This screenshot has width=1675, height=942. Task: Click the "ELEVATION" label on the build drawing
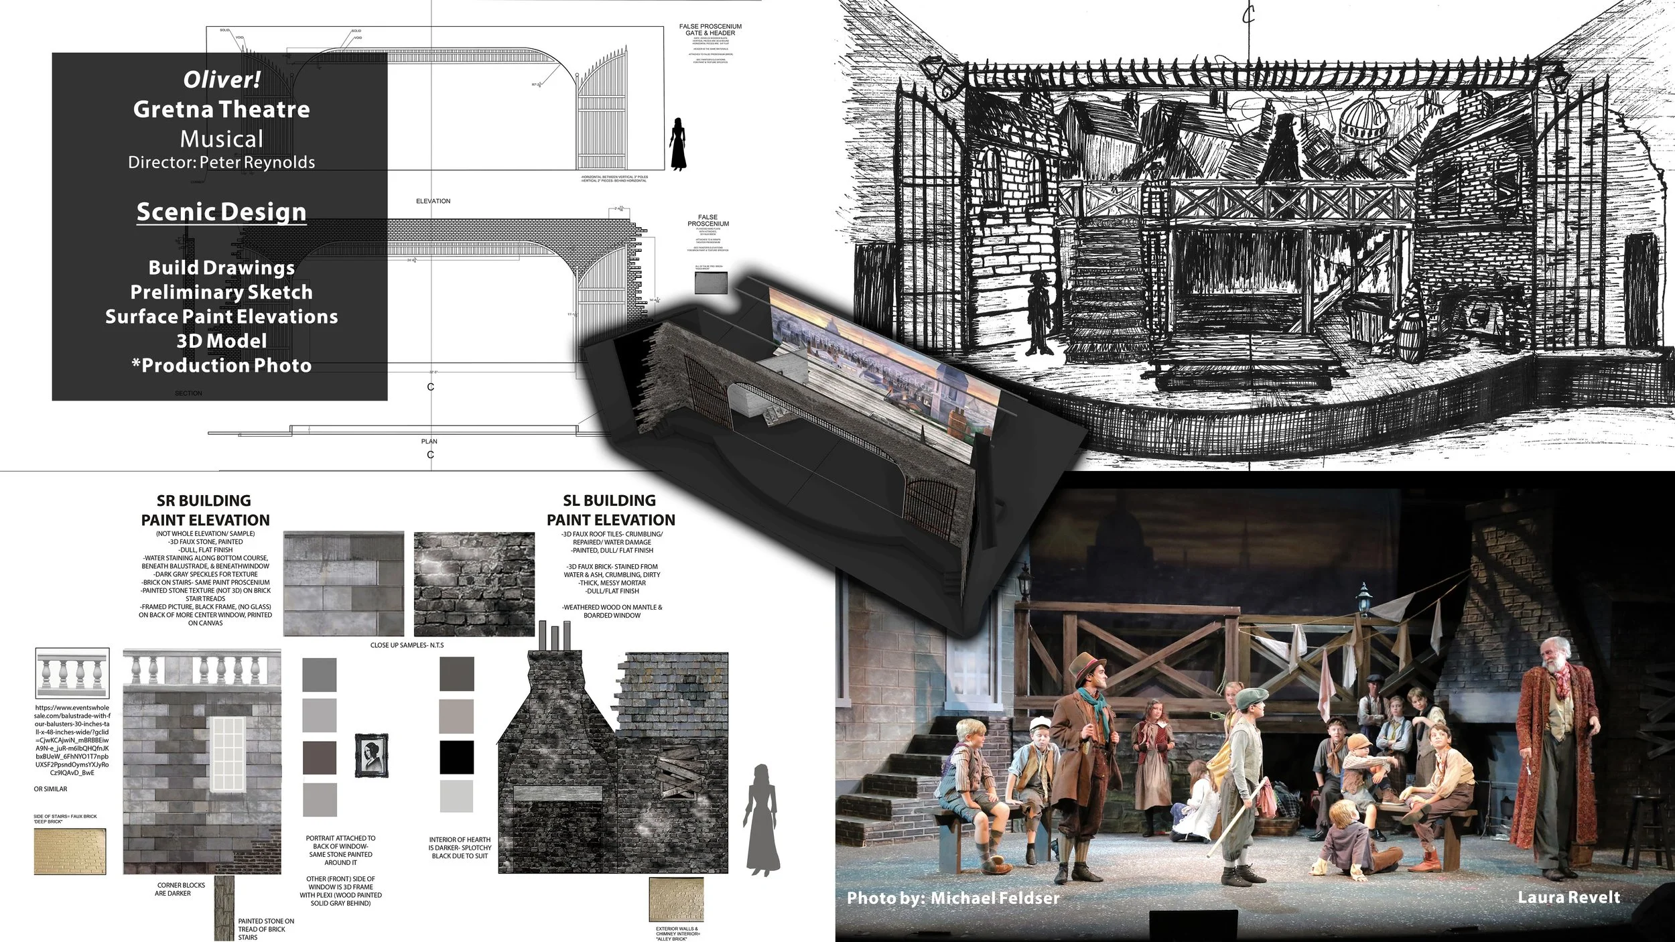click(433, 201)
